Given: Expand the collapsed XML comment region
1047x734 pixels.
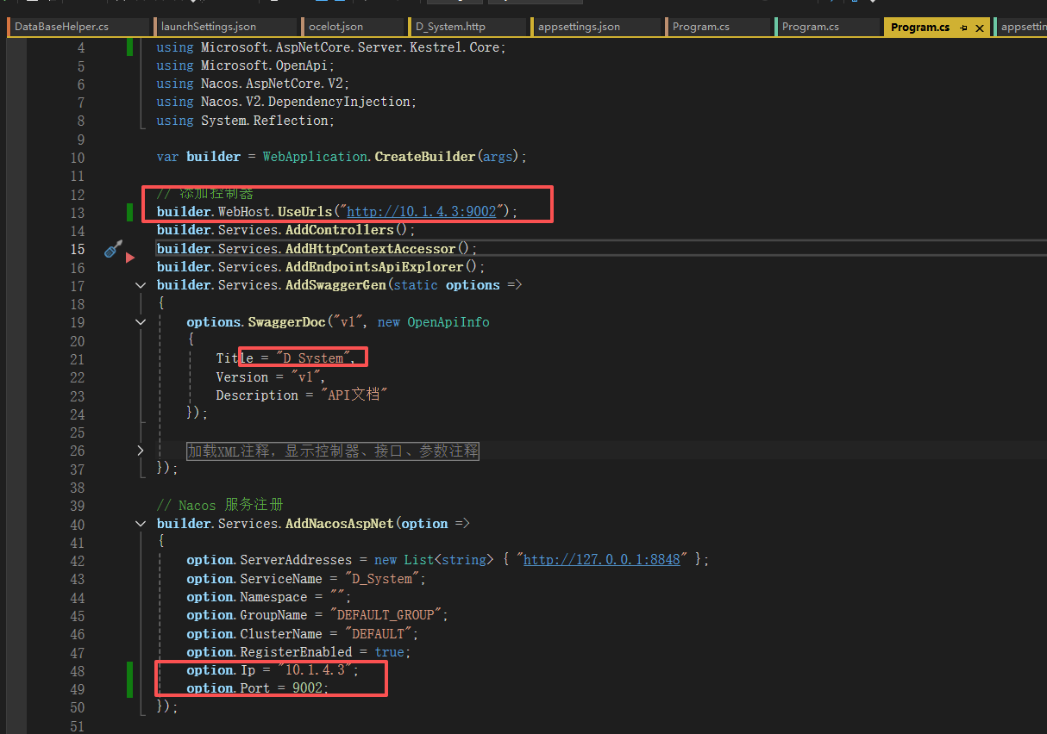Looking at the screenshot, I should pyautogui.click(x=141, y=451).
